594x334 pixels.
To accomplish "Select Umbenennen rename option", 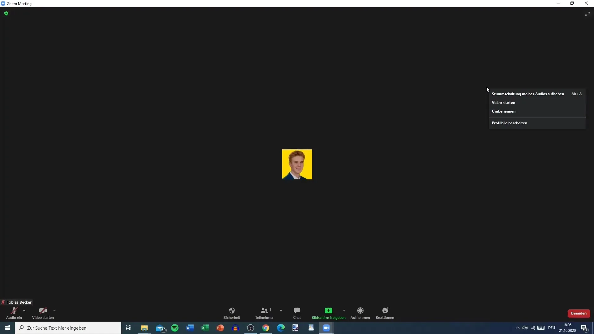I will click(x=503, y=111).
